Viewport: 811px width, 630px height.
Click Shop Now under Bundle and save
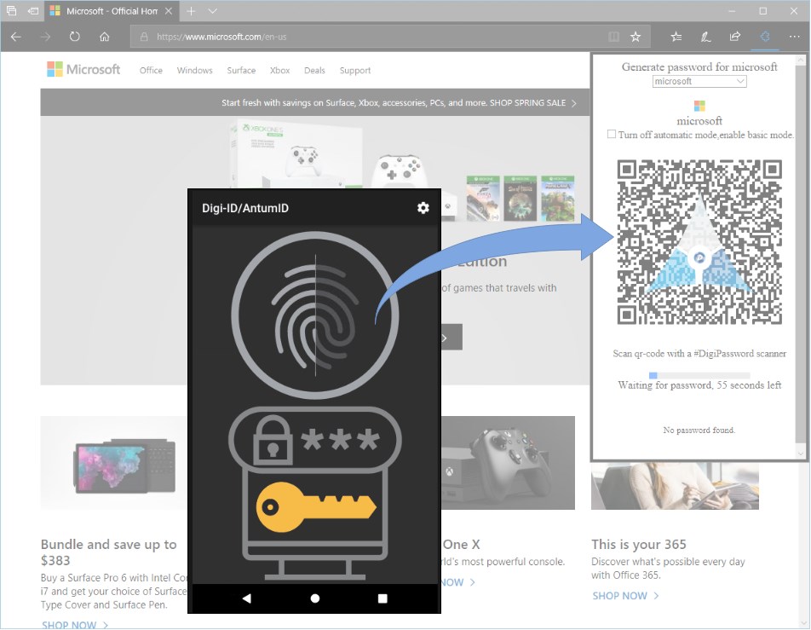[x=75, y=625]
